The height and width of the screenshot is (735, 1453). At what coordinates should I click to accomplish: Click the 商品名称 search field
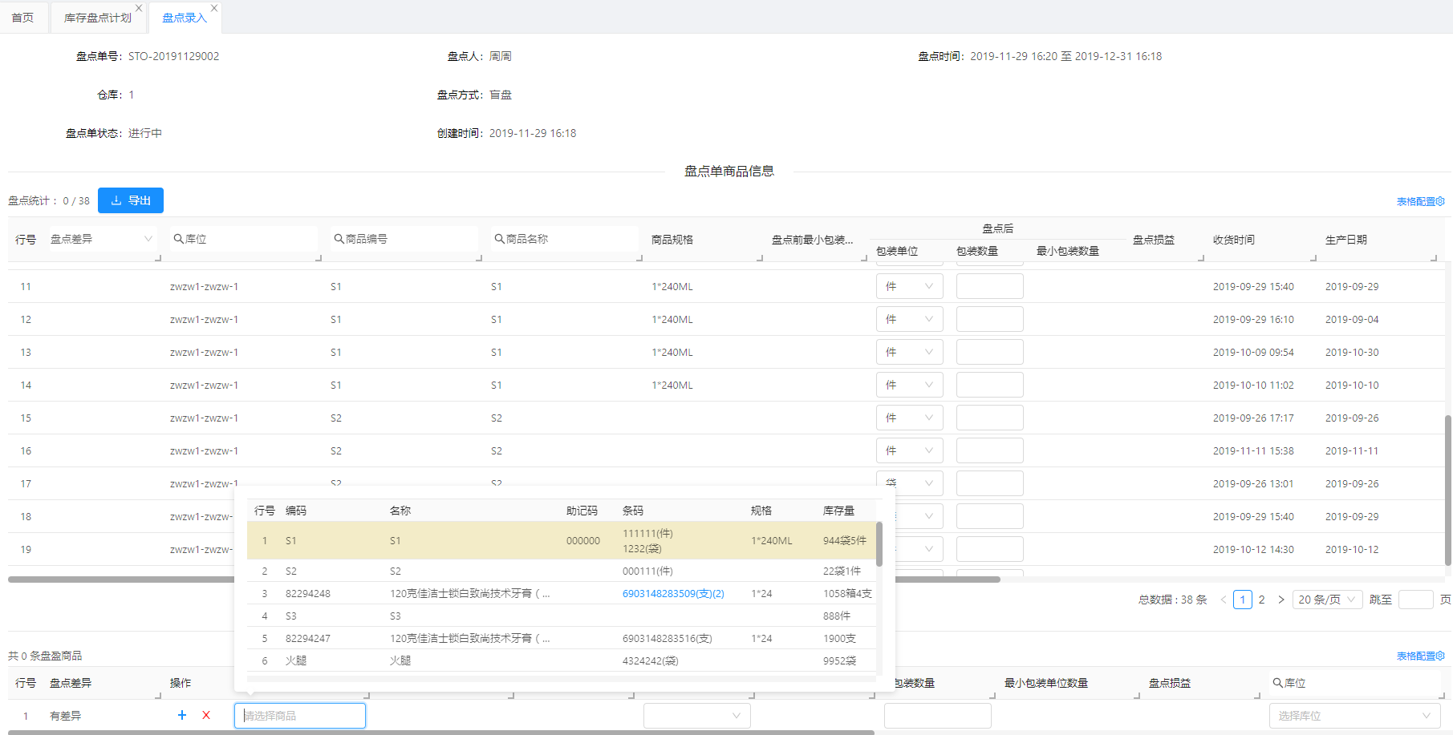click(x=565, y=239)
